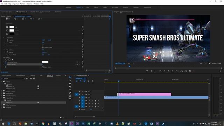Filter effects by the Accelerated Effects badge
The height and width of the screenshot is (126, 224).
click(x=27, y=78)
